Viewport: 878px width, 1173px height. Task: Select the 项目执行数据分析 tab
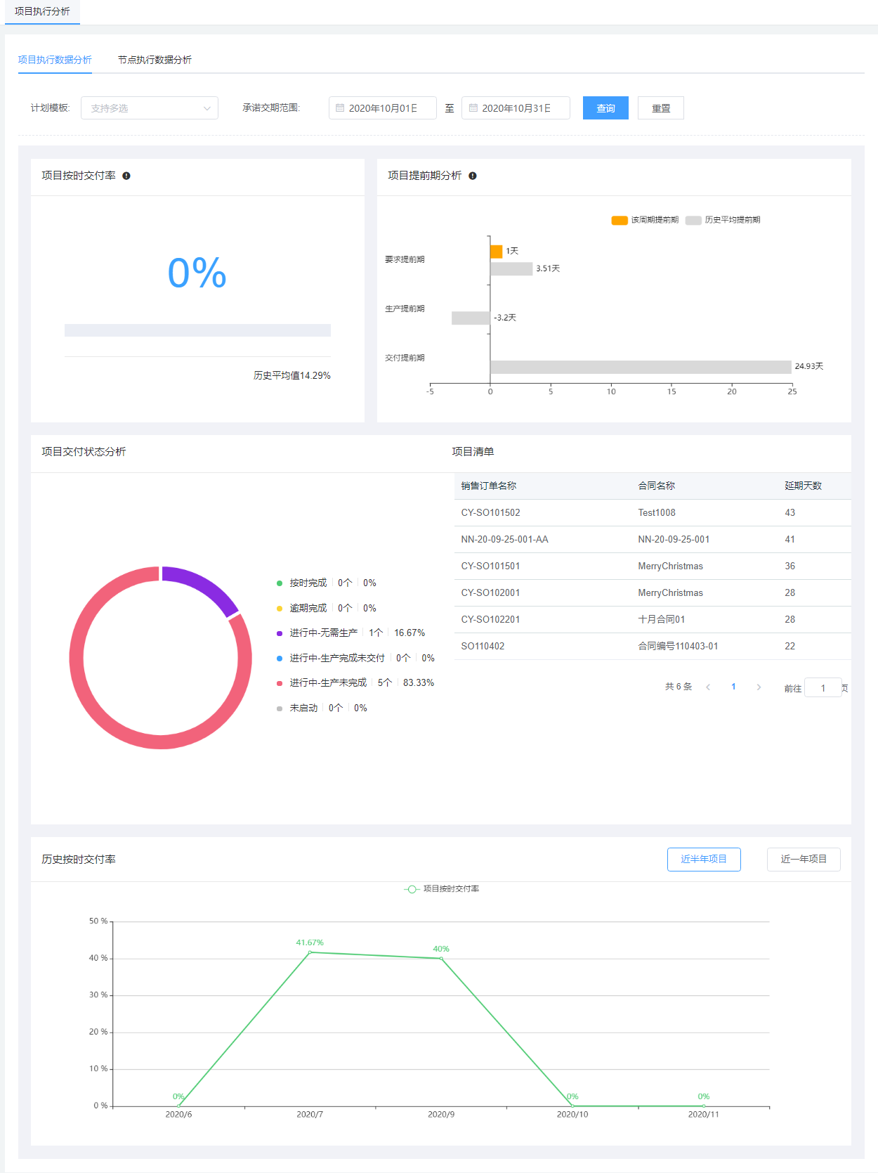point(55,60)
